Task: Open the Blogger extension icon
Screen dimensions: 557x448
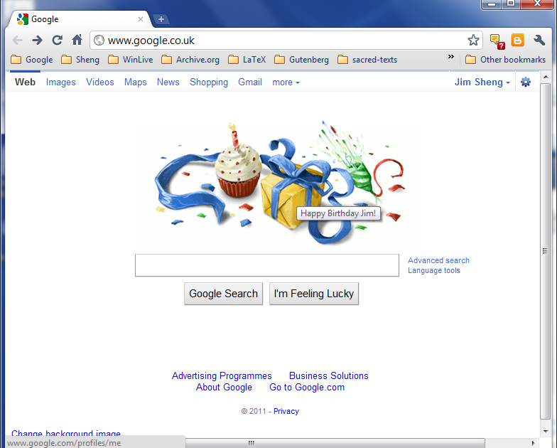Action: click(x=517, y=40)
